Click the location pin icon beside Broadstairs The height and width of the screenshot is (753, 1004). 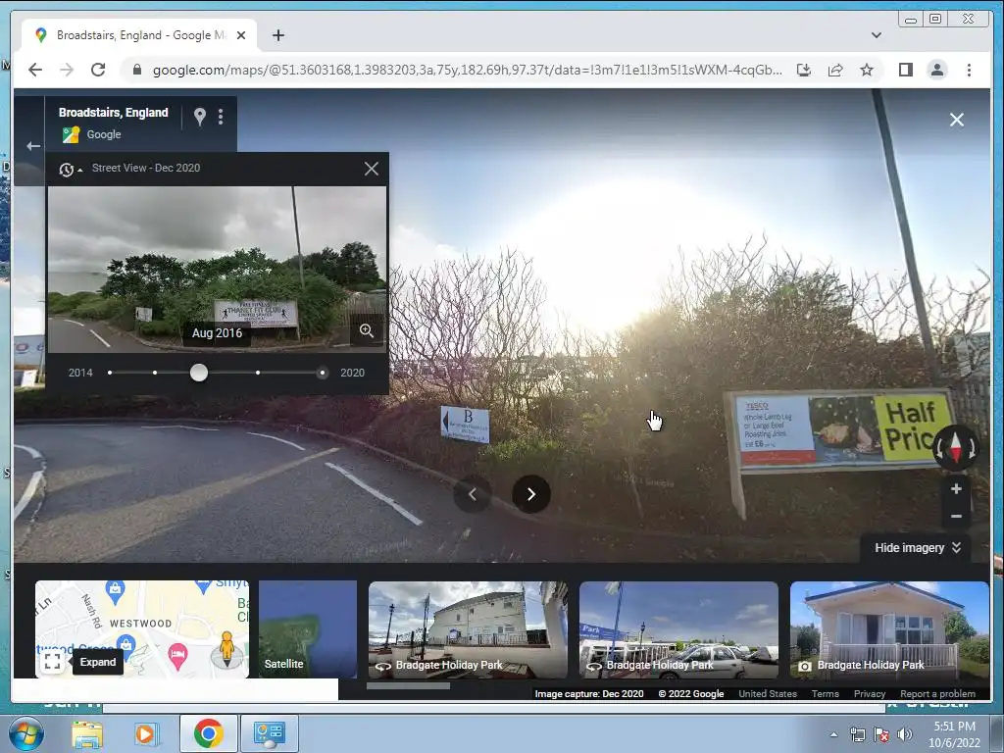point(200,117)
